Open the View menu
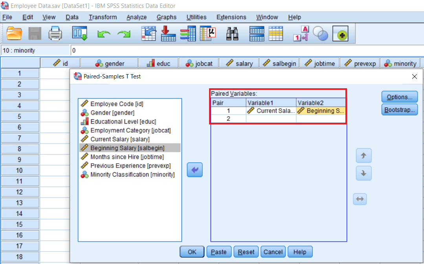Image resolution: width=424 pixels, height=264 pixels. pyautogui.click(x=49, y=17)
